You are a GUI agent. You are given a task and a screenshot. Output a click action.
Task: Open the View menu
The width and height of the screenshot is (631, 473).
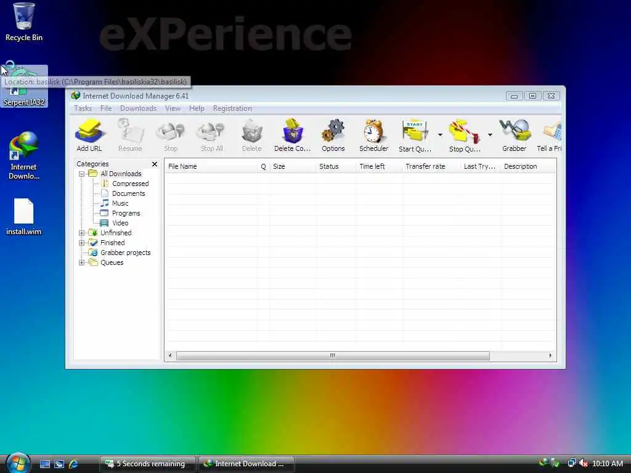(173, 108)
